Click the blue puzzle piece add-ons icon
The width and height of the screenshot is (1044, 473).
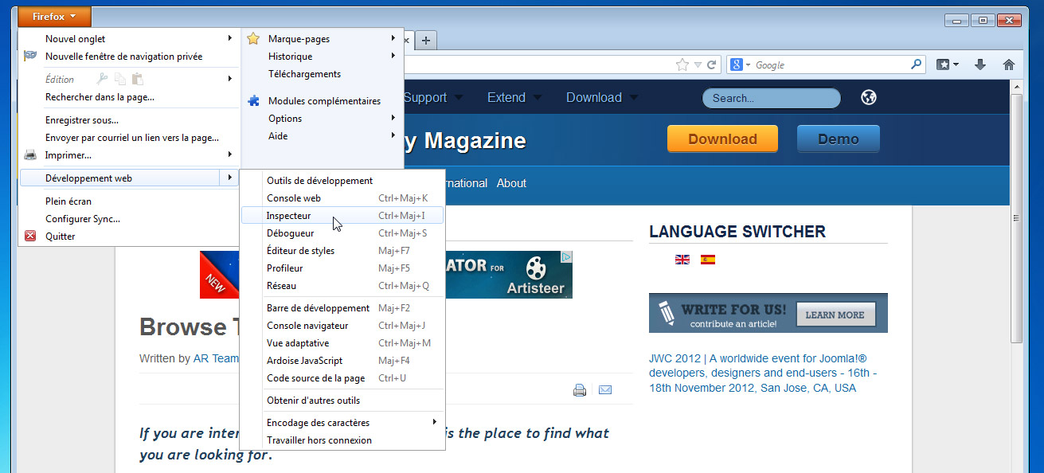pyautogui.click(x=253, y=101)
